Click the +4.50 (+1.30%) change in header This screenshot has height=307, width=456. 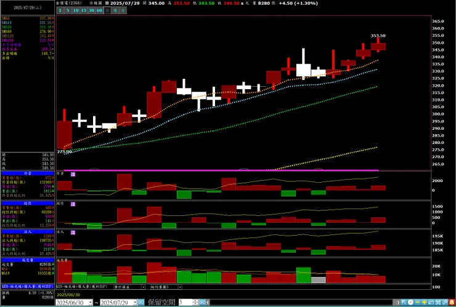[298, 3]
